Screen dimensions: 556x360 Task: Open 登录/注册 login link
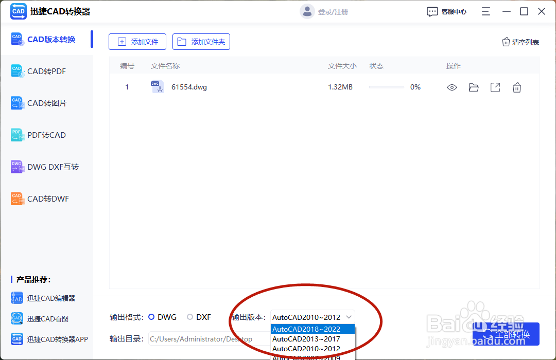click(x=333, y=12)
